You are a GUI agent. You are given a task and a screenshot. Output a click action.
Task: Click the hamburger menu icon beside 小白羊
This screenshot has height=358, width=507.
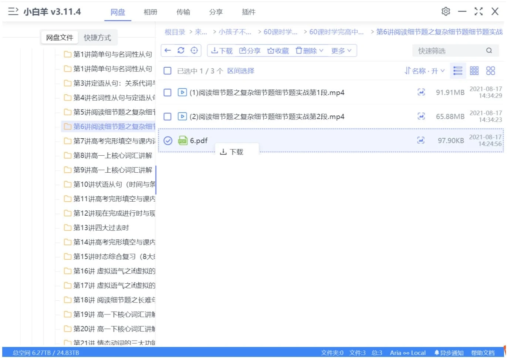pos(13,11)
